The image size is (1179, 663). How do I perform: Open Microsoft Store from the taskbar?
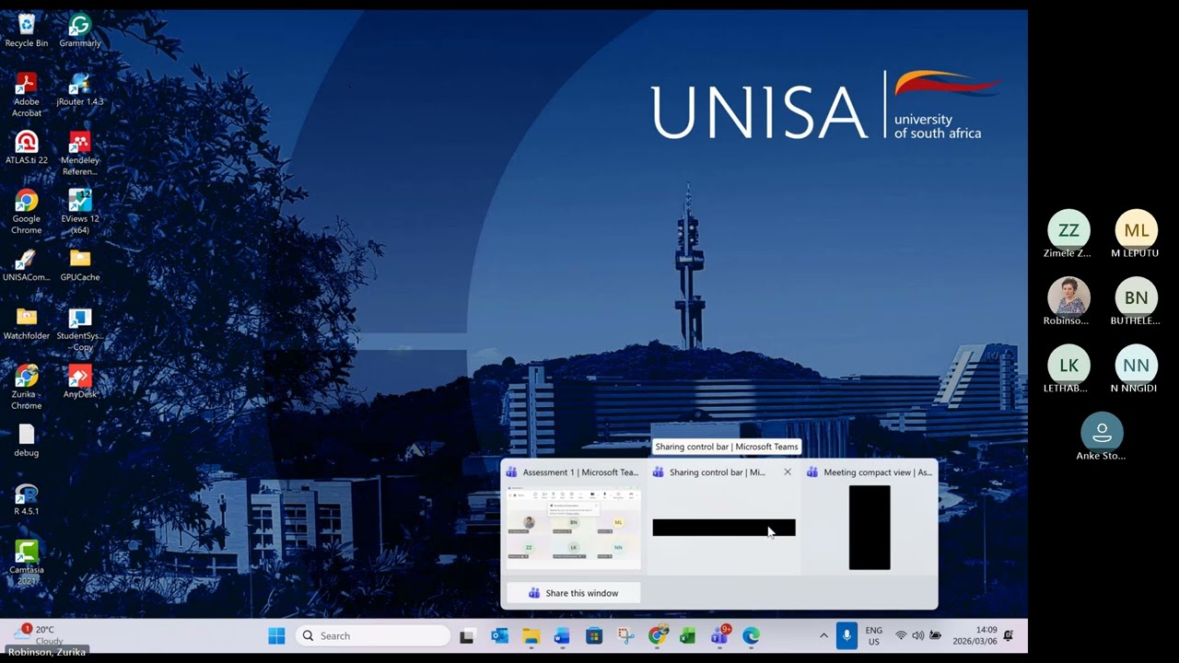pyautogui.click(x=594, y=635)
